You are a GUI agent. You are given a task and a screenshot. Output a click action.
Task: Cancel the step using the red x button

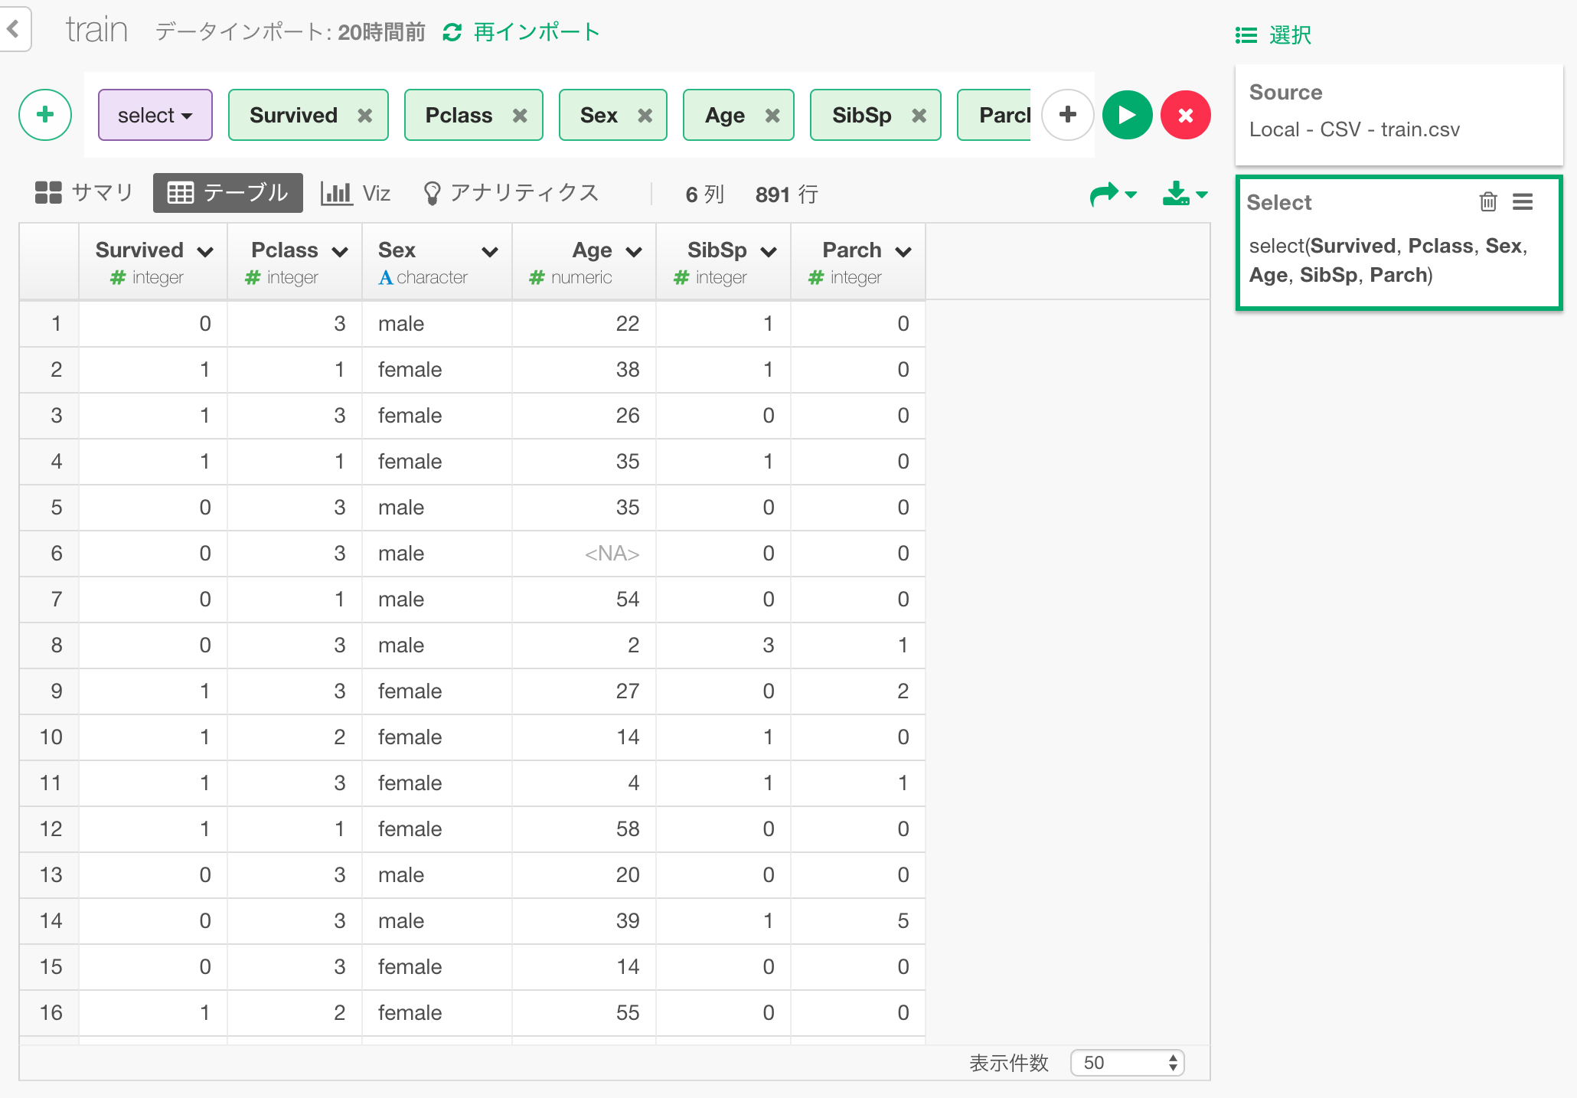click(1186, 115)
